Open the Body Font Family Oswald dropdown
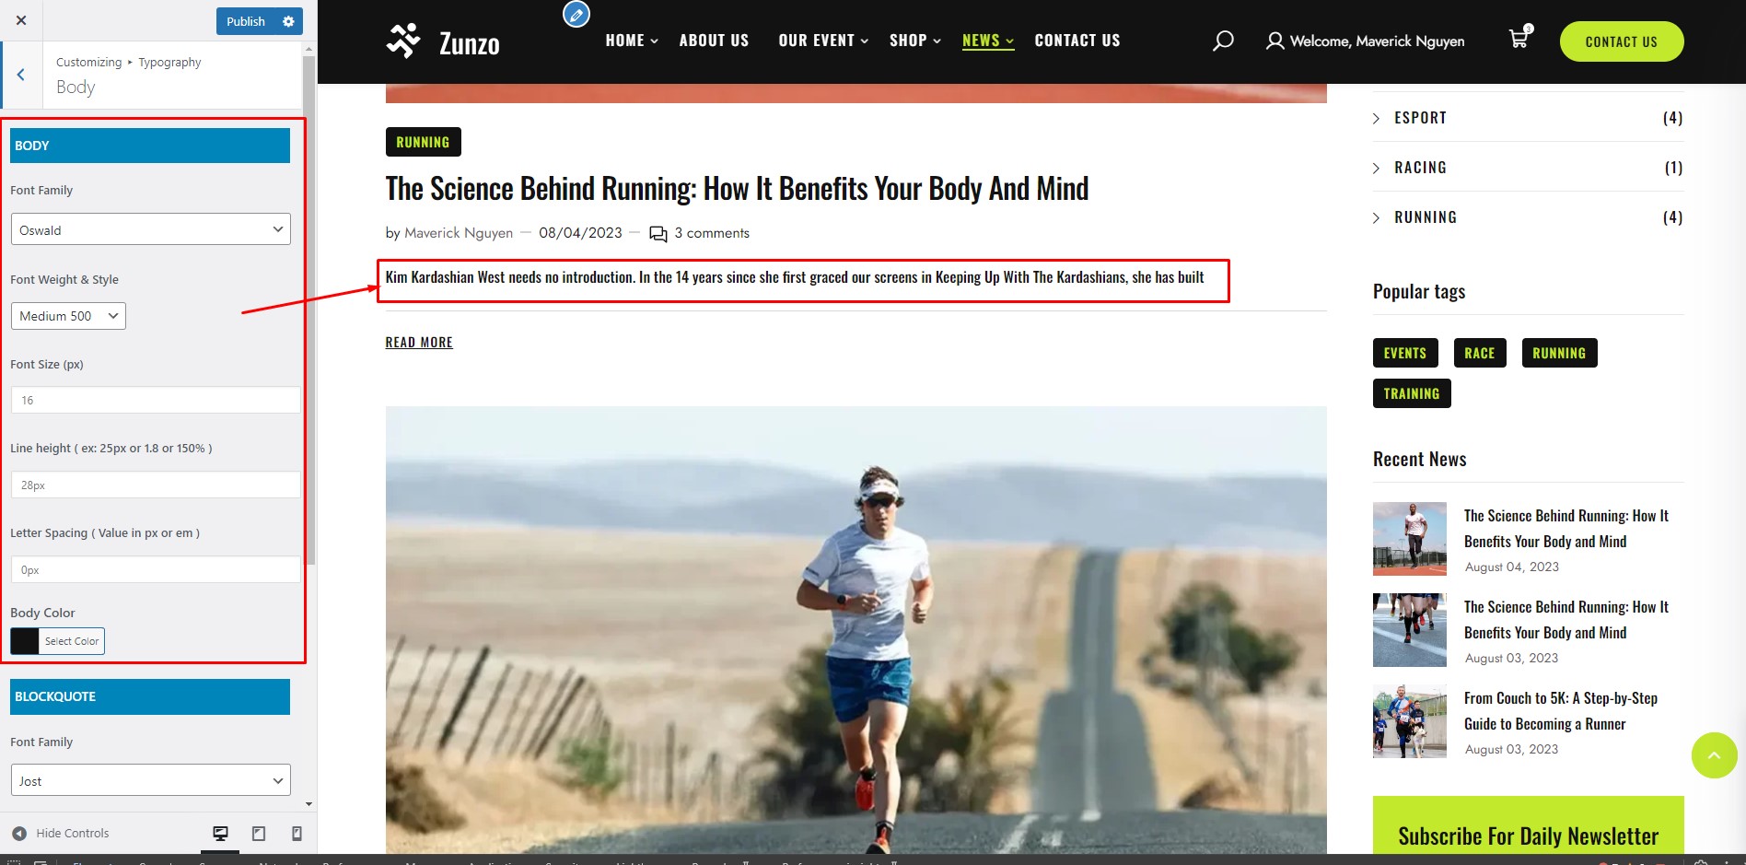This screenshot has width=1746, height=865. [x=151, y=229]
